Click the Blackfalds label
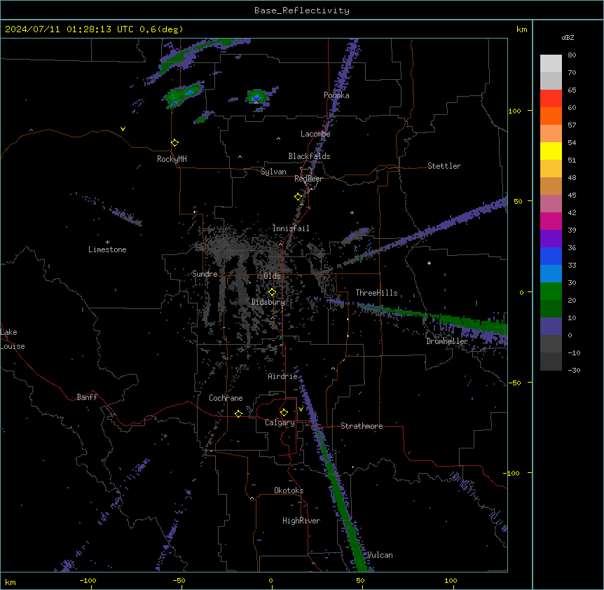The image size is (604, 590). (x=309, y=156)
